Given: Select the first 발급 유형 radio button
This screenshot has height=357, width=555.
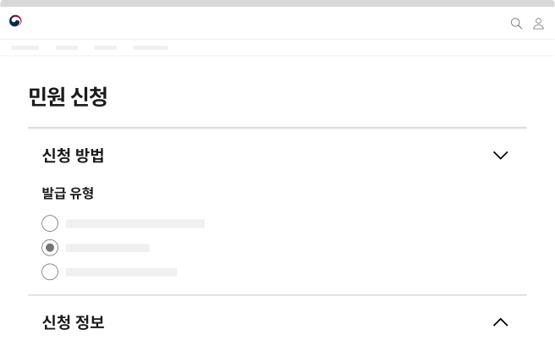Looking at the screenshot, I should (x=50, y=223).
